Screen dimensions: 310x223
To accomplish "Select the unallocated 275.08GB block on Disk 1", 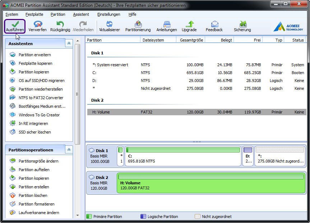I will pos(280,156).
